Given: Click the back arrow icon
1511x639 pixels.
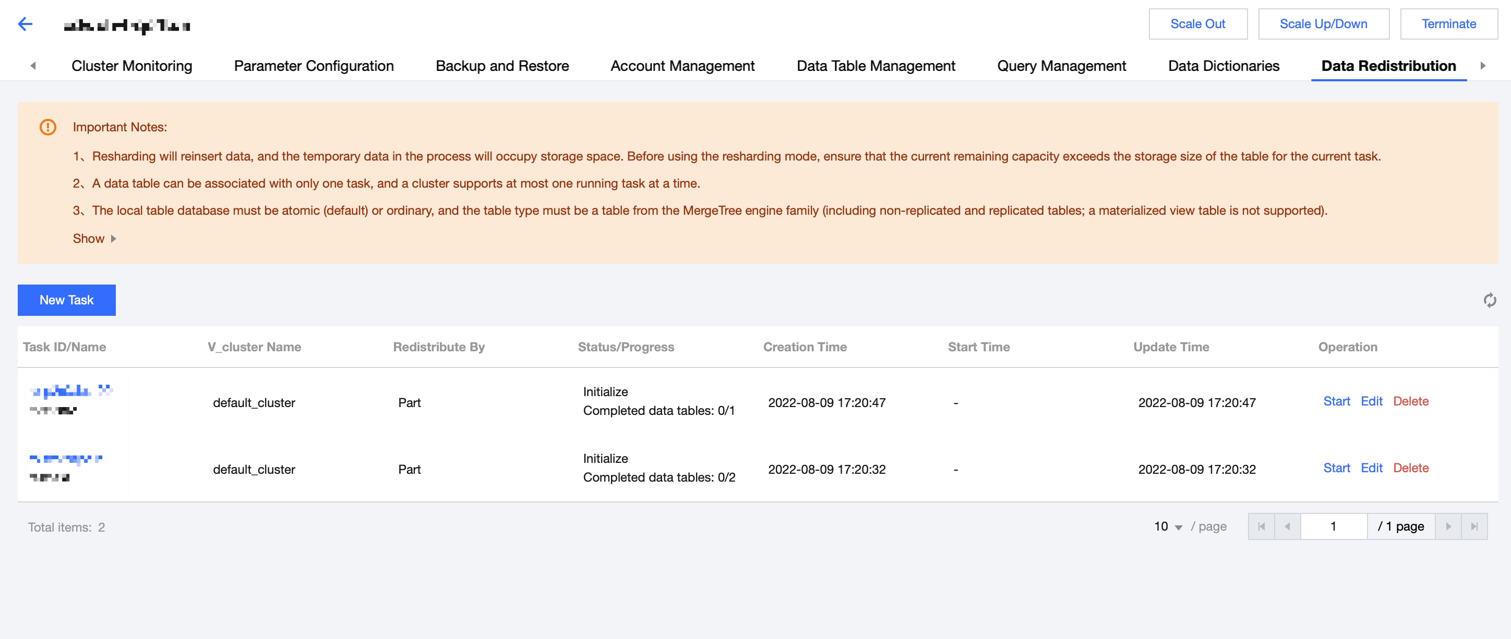Looking at the screenshot, I should [x=25, y=24].
